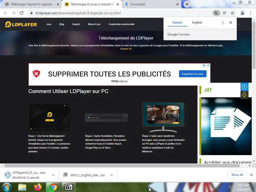Viewport: 256px width, 192px height.
Task: Click the JAT ad logo
Action: [x=208, y=90]
